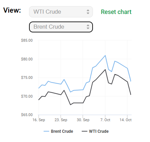
Task: Click the Brent Crude peak at 7. Oct
Action: (105, 55)
